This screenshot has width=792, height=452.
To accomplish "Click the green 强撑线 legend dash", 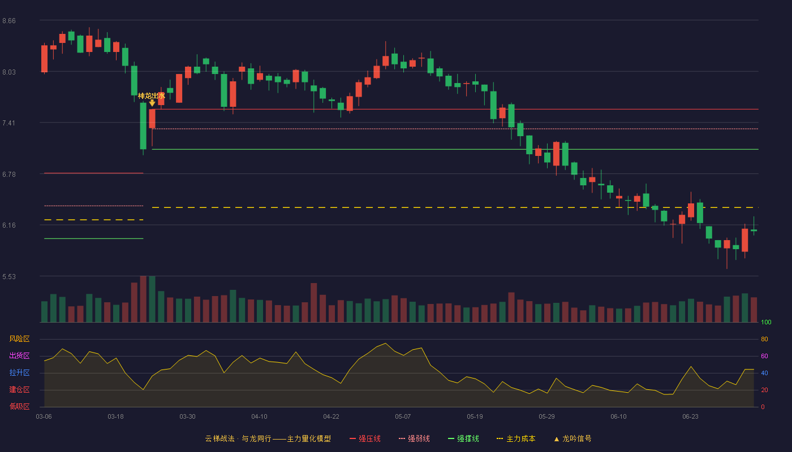I will (451, 438).
